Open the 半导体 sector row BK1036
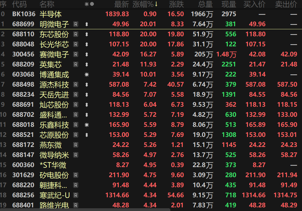 pos(151,14)
